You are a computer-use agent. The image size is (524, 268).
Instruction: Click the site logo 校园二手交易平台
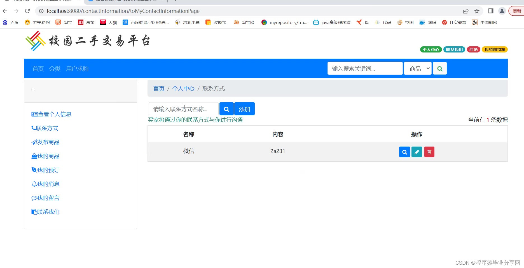click(x=88, y=41)
